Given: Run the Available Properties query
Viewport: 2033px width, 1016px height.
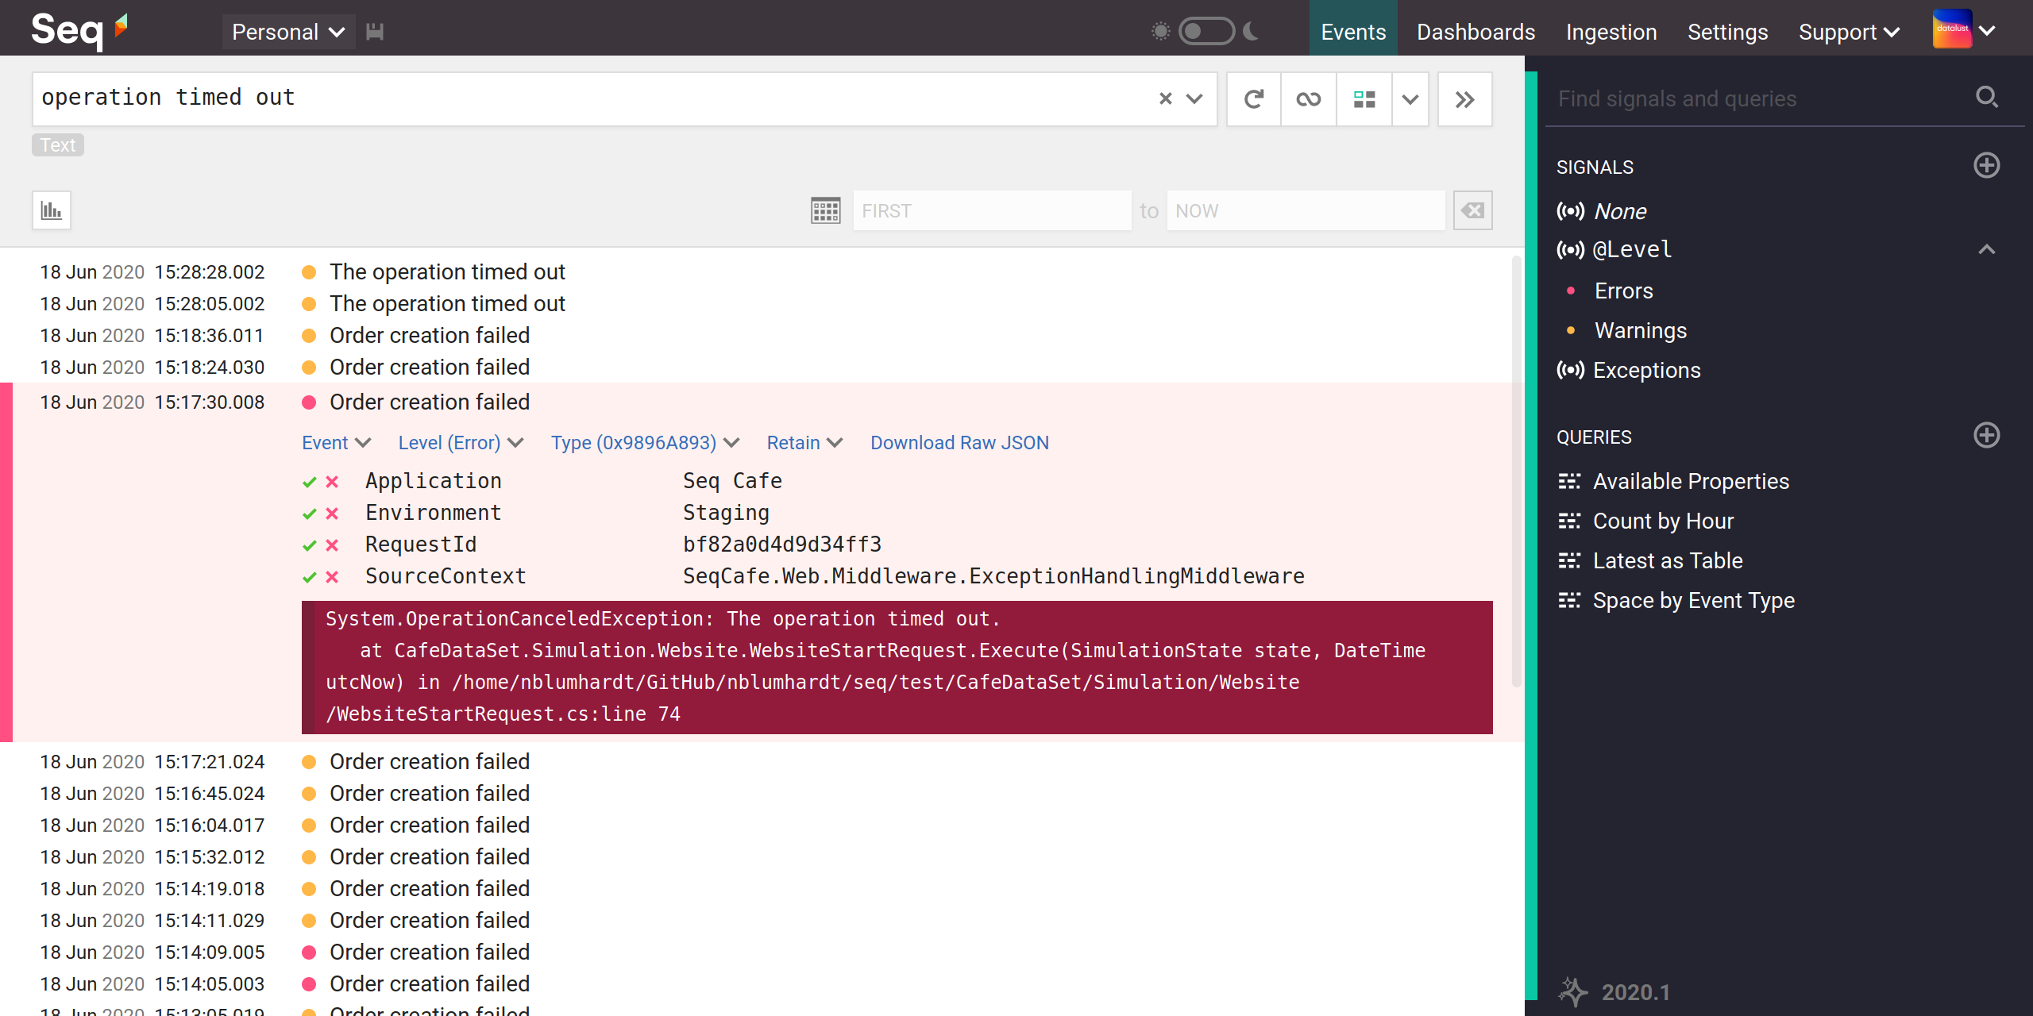Looking at the screenshot, I should [x=1691, y=481].
